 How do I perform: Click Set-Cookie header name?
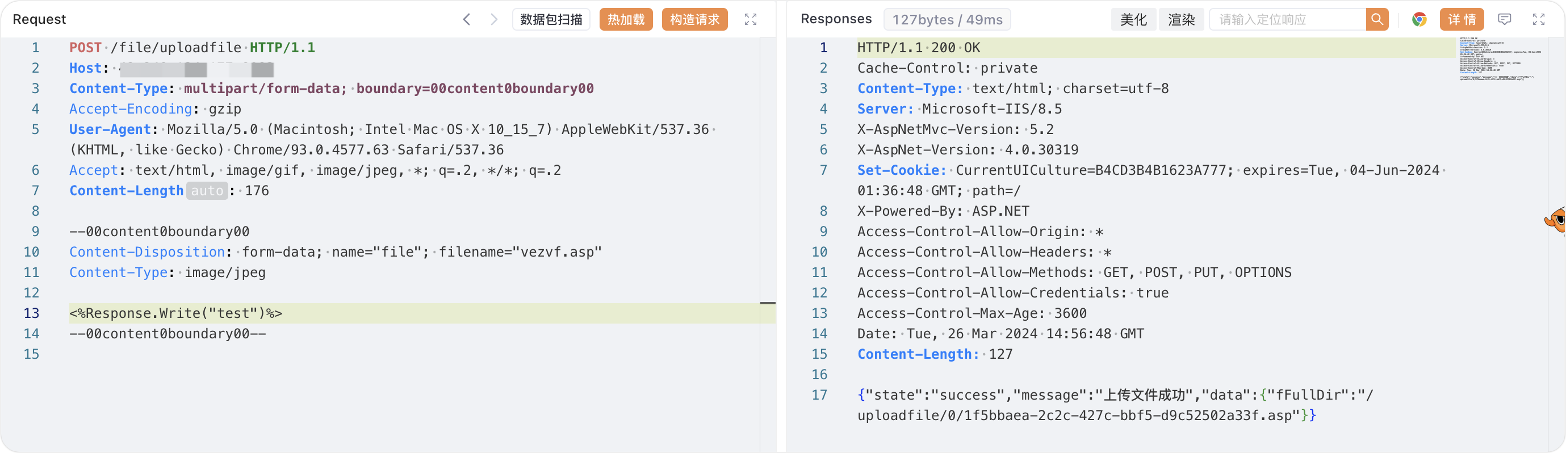click(x=902, y=170)
